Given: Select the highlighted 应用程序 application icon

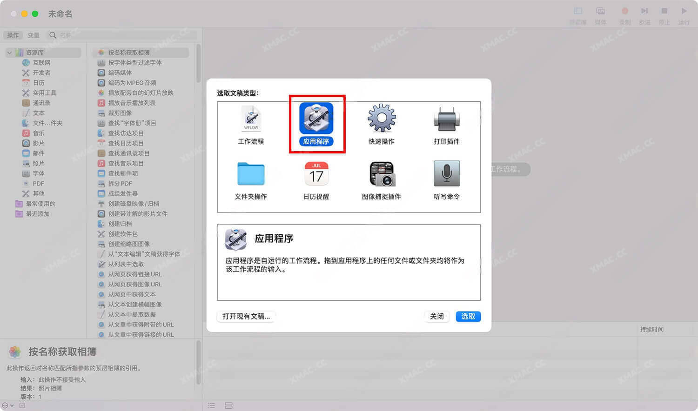Looking at the screenshot, I should click(x=317, y=118).
